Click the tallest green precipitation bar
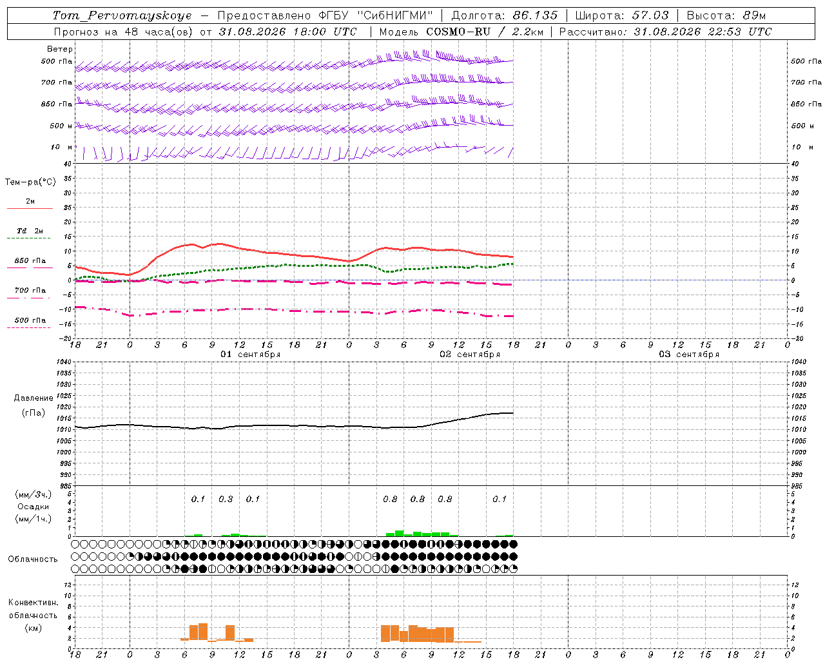The height and width of the screenshot is (660, 825). [400, 533]
